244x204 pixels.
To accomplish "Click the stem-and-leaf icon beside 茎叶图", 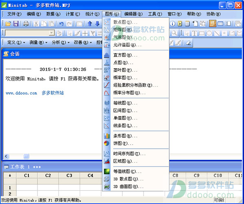I will coord(107,70).
